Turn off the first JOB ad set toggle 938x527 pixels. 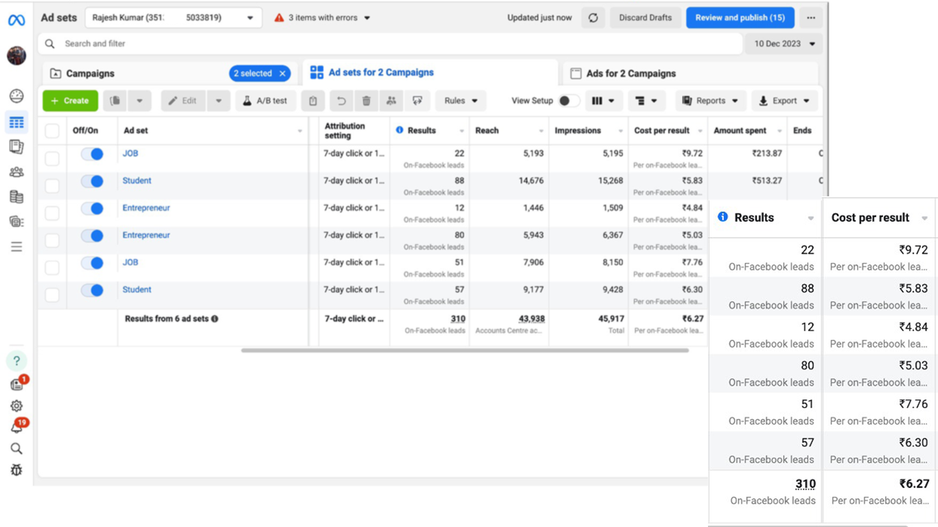click(x=92, y=154)
